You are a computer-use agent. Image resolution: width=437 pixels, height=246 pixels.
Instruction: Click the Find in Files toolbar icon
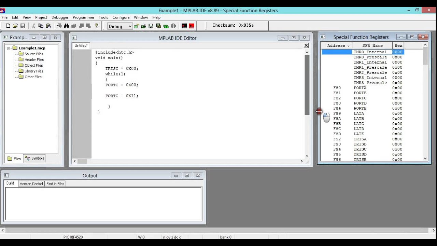tap(74, 26)
